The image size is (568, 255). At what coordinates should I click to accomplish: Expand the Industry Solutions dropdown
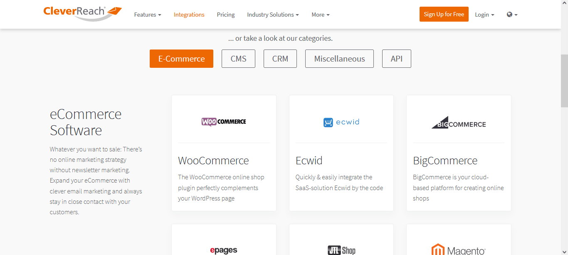[273, 15]
